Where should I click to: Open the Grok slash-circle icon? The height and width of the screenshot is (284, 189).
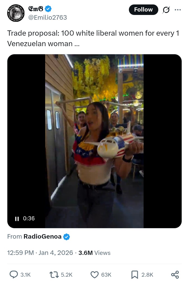click(166, 10)
